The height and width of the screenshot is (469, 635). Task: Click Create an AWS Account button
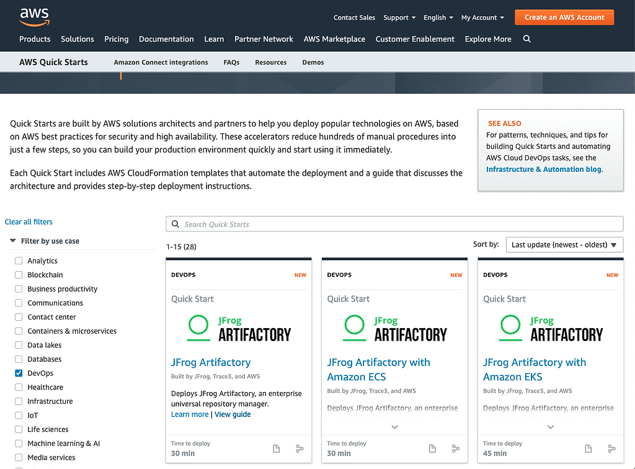tap(564, 17)
